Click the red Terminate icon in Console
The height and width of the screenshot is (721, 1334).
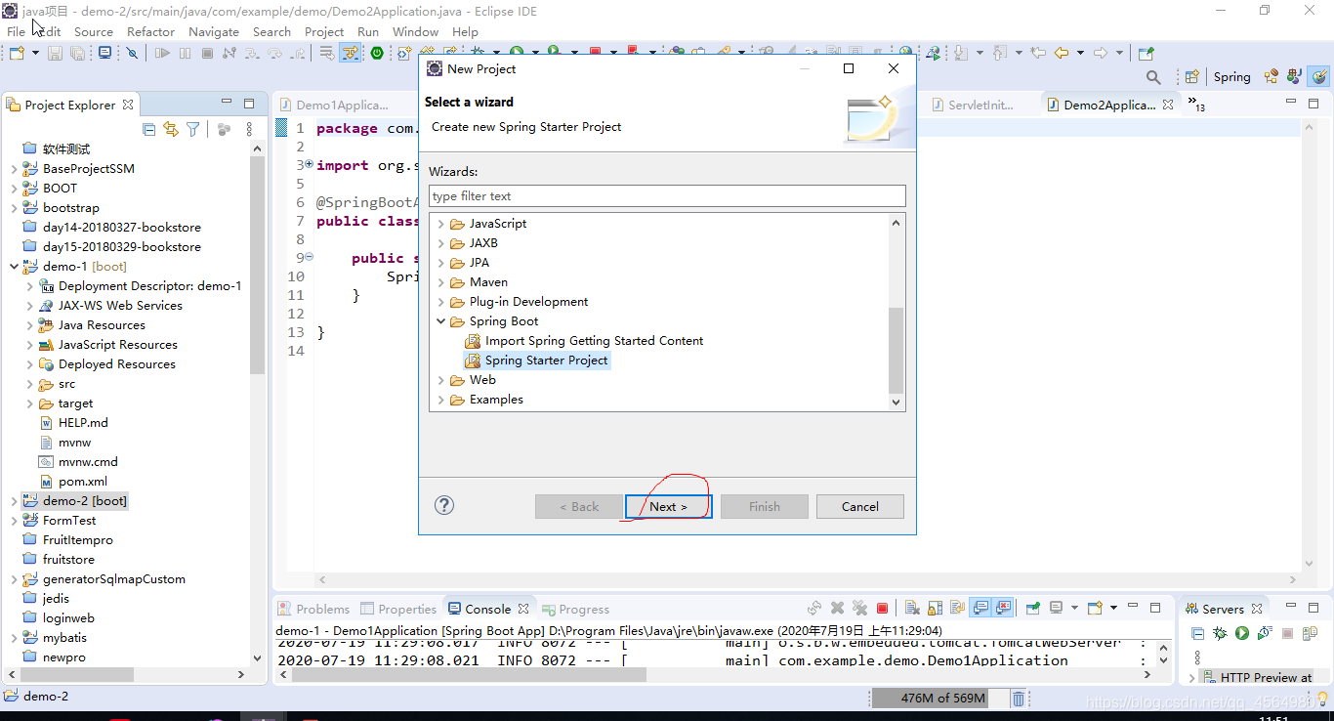pyautogui.click(x=882, y=609)
